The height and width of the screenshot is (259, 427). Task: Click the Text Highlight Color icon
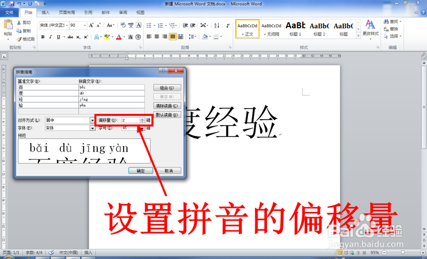click(107, 37)
